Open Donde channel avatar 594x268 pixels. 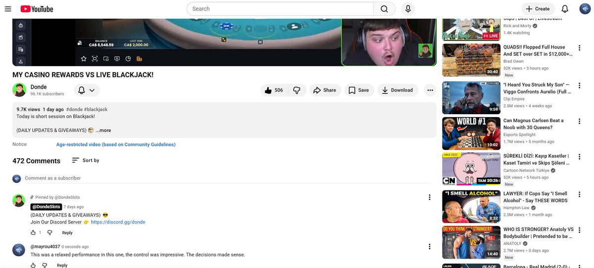tap(19, 90)
